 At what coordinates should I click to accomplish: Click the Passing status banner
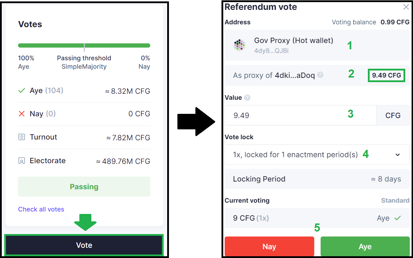pyautogui.click(x=84, y=187)
